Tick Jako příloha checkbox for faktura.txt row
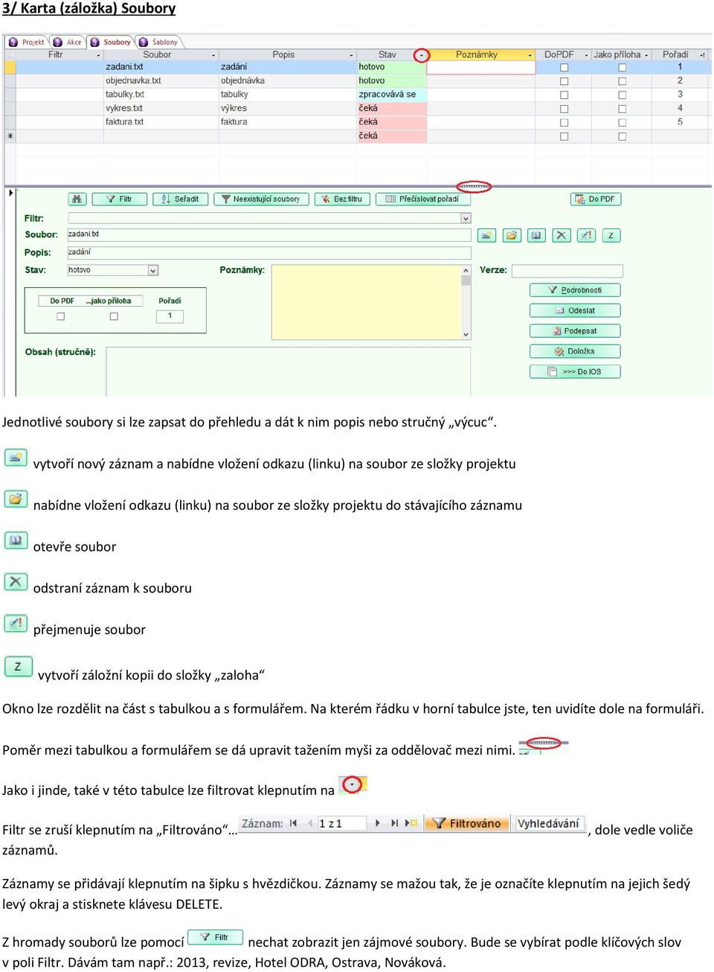The height and width of the screenshot is (972, 714). tap(622, 123)
